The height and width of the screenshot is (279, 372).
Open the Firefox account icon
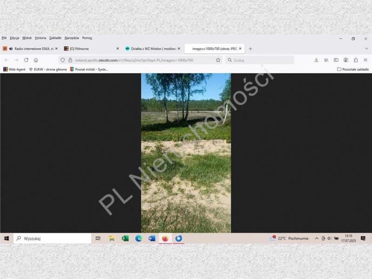[346, 60]
